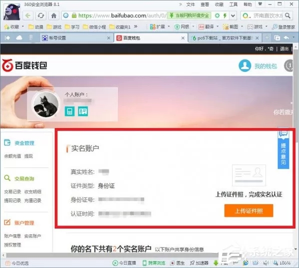299x268 pixels.
Task: Open the 收藏夹1 bookmark folder
Action: pos(120,27)
